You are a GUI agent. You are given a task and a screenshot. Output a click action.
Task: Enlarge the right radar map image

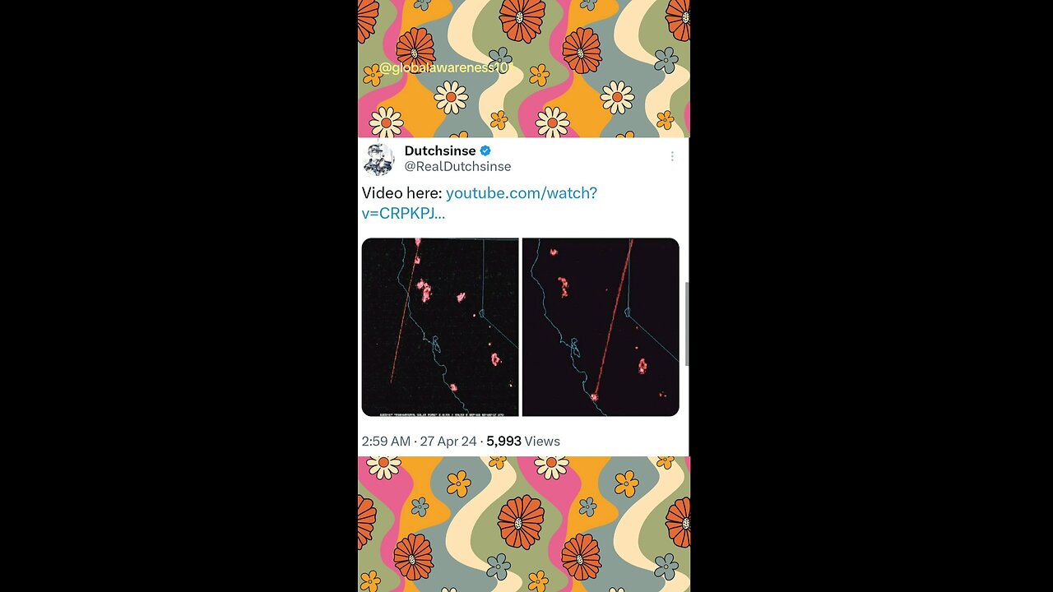coord(601,327)
